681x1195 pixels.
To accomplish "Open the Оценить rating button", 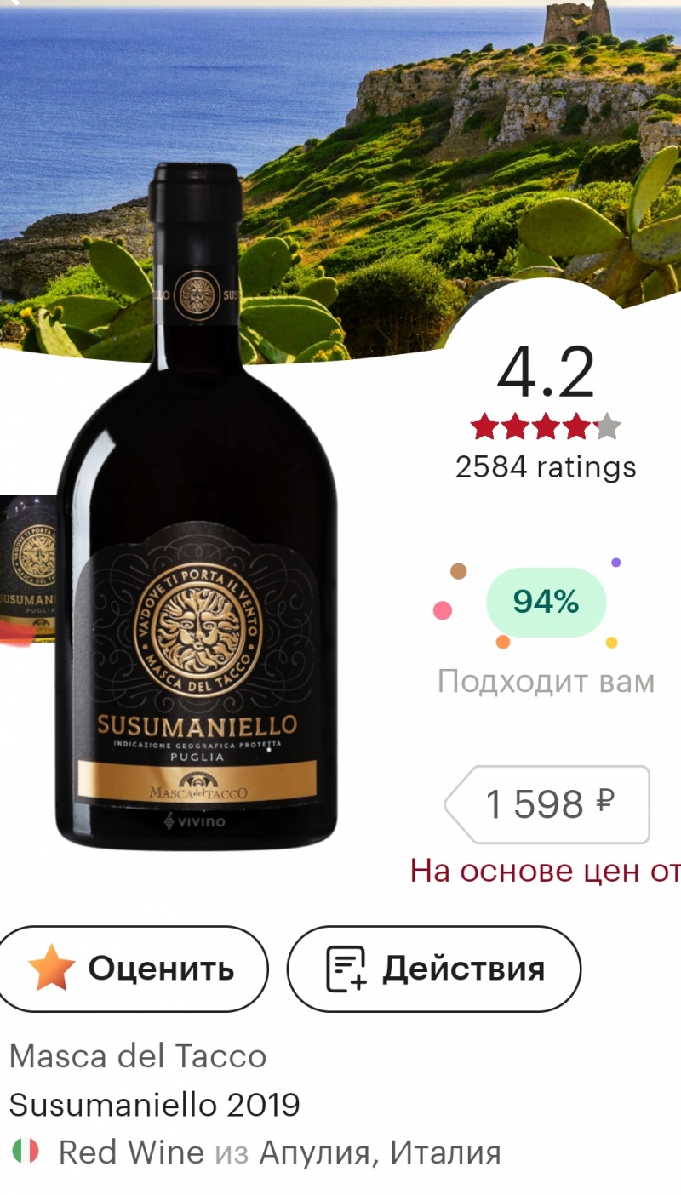I will pos(132,969).
